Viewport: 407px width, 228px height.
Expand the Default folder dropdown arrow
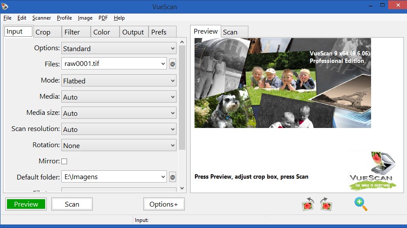click(x=163, y=177)
